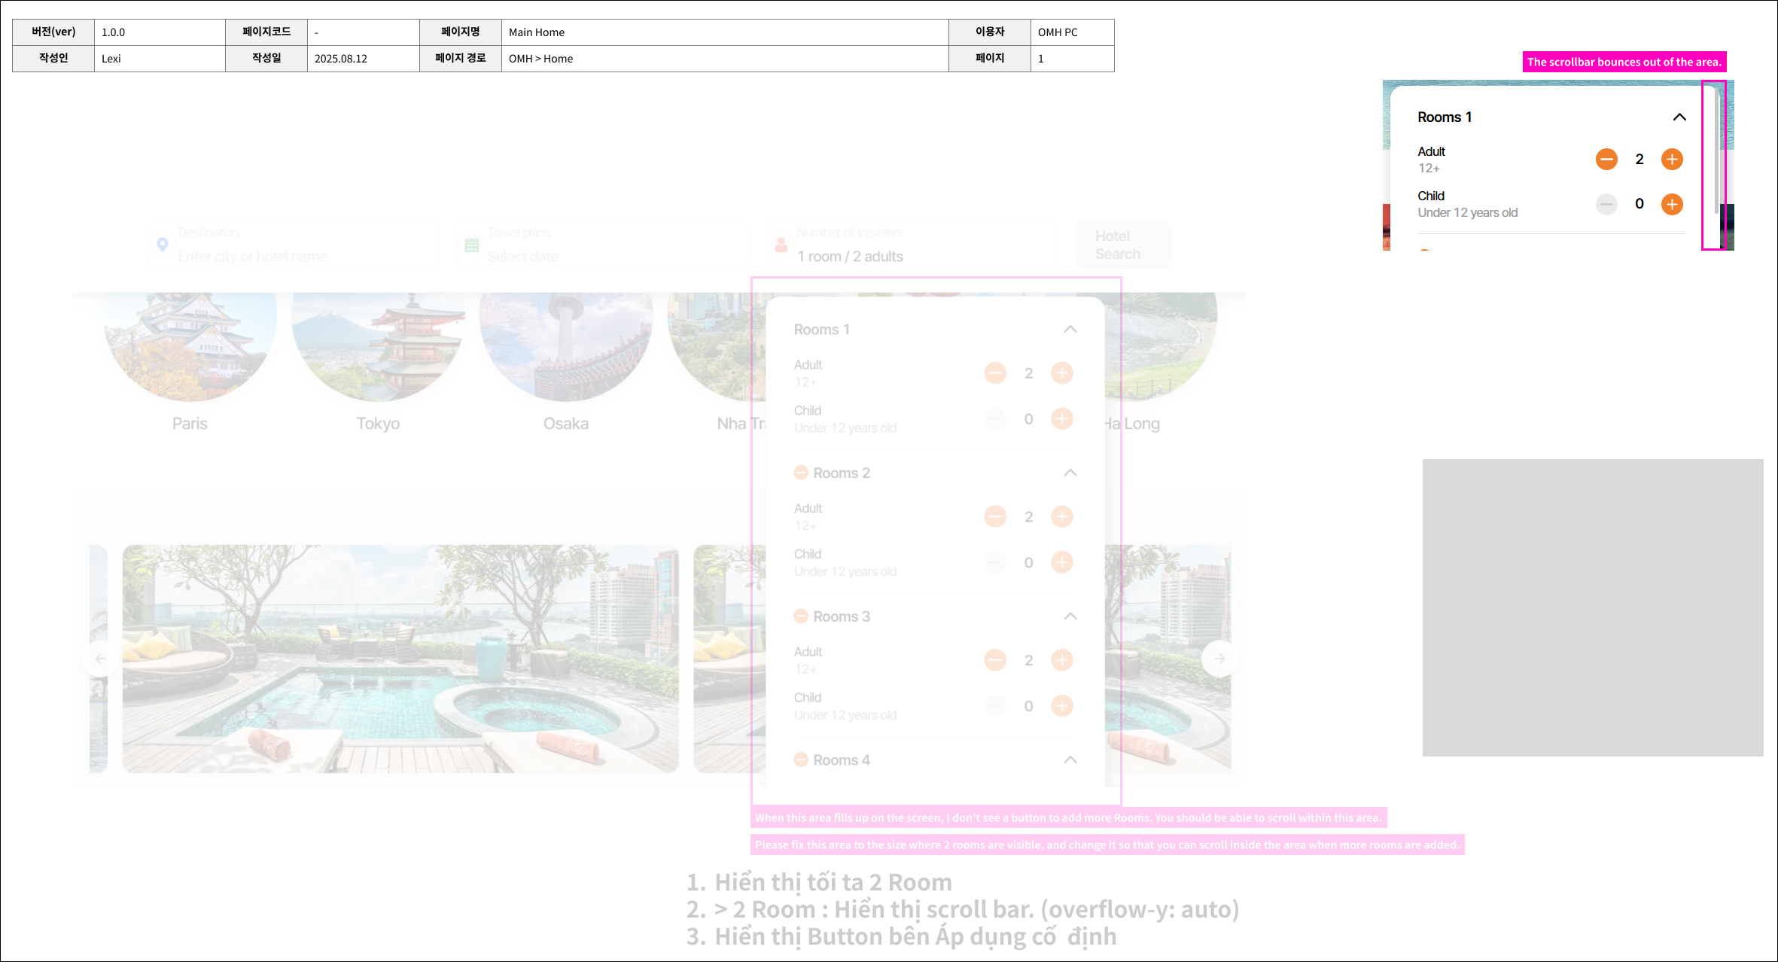Collapse Rooms 1 chevron in top-right popup
Image resolution: width=1778 pixels, height=962 pixels.
(x=1679, y=117)
